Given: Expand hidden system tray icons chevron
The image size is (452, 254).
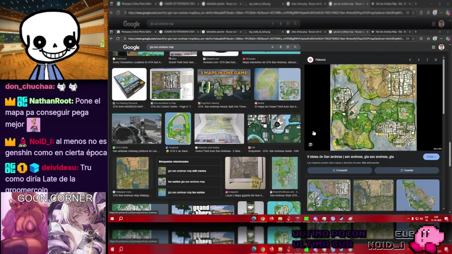Looking at the screenshot, I should (409, 219).
